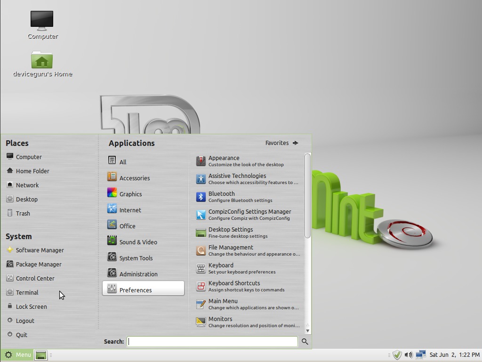Launch Terminal from System list
Image resolution: width=482 pixels, height=362 pixels.
point(23,292)
